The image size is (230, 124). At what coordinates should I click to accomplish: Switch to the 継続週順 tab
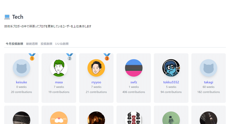(x=32, y=44)
